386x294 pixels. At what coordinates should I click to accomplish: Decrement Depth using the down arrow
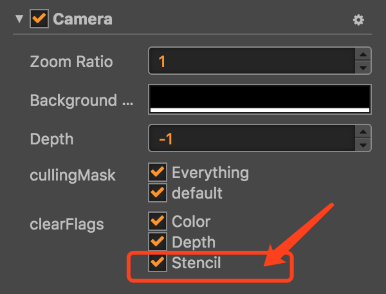(x=363, y=145)
